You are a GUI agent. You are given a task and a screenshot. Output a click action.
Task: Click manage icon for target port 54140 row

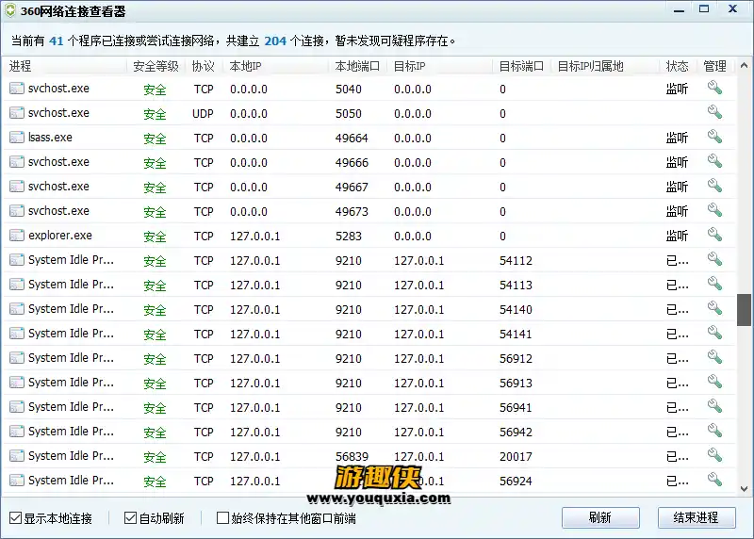[714, 308]
